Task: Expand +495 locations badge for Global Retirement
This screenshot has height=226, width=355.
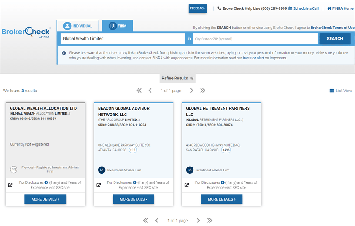Action: [226, 150]
